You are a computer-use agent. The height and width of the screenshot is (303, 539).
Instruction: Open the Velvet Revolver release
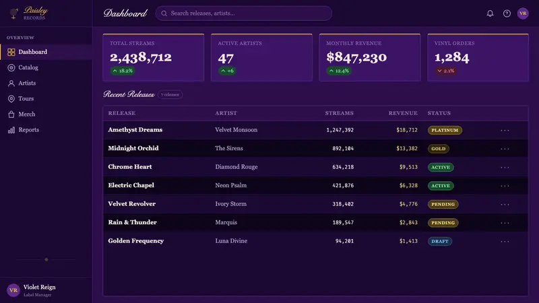tap(131, 204)
